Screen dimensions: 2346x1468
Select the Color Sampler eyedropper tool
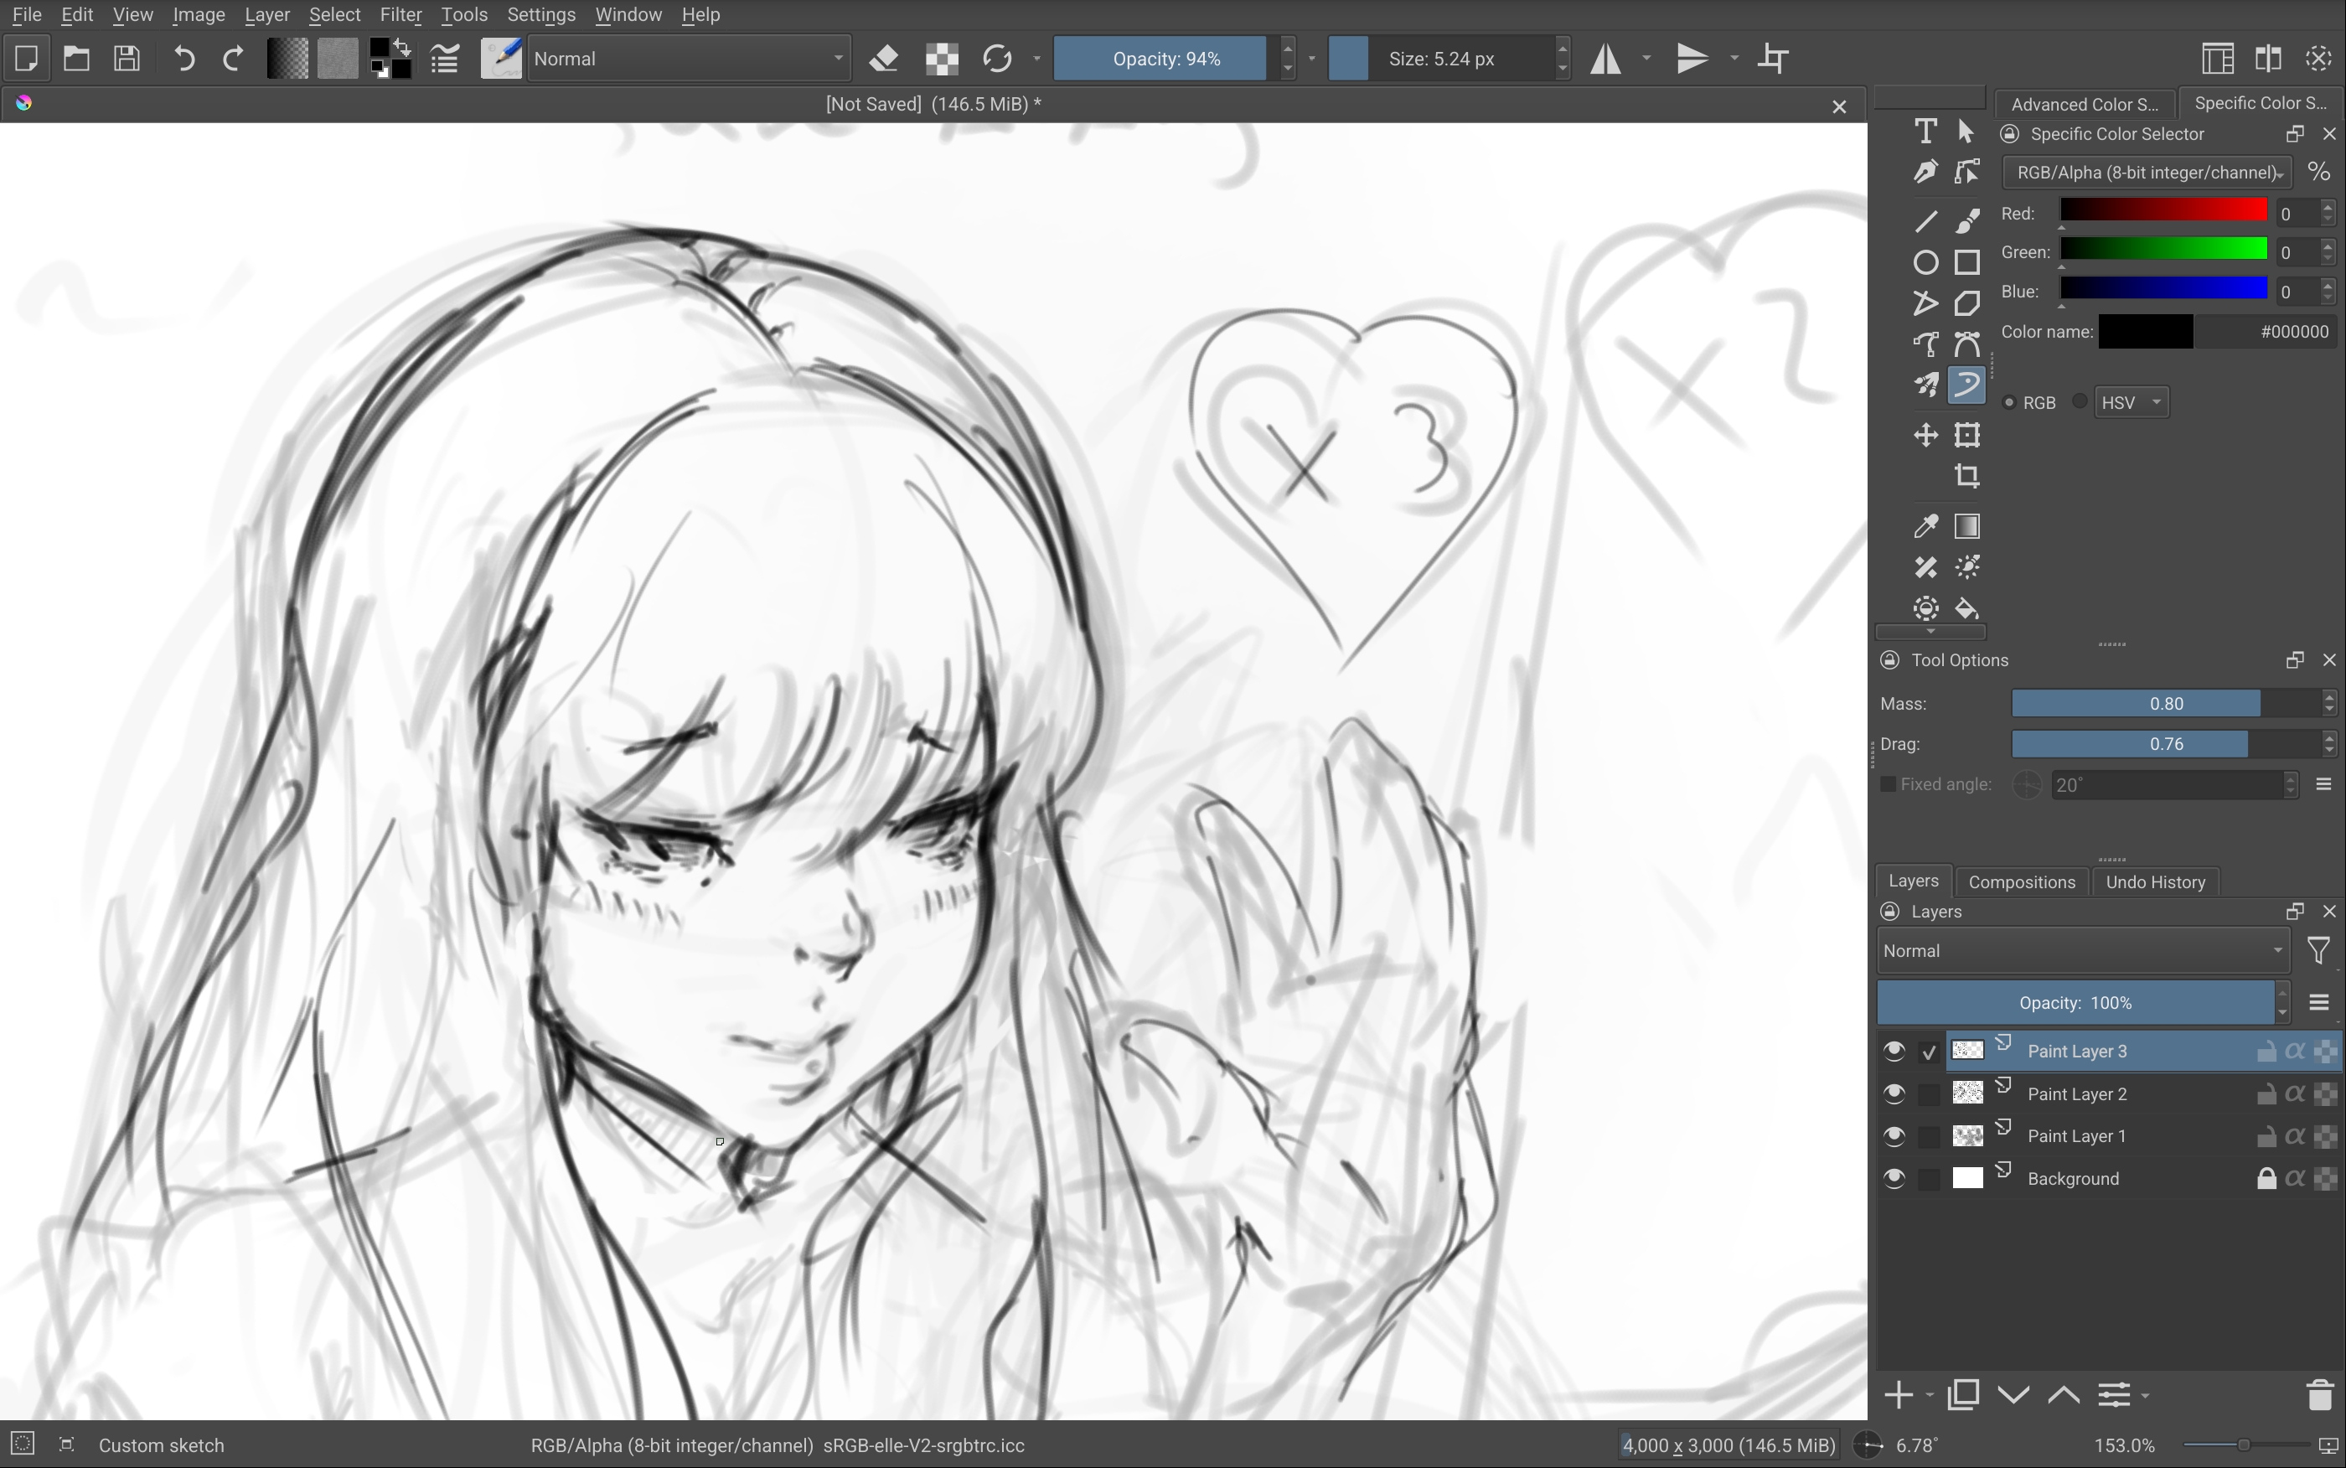tap(1925, 526)
